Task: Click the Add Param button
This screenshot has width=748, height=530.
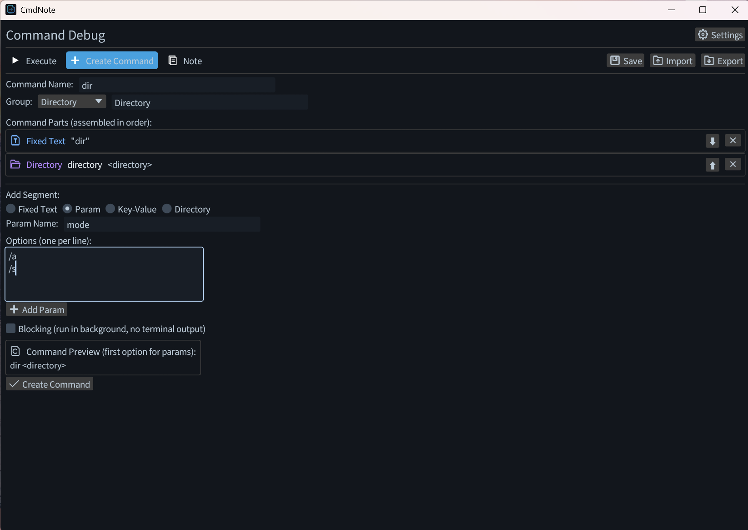Action: (37, 310)
